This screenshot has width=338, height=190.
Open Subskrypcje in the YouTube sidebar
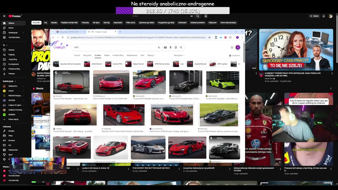pyautogui.click(x=14, y=32)
